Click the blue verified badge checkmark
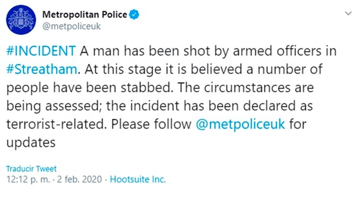The image size is (359, 202). tap(134, 14)
